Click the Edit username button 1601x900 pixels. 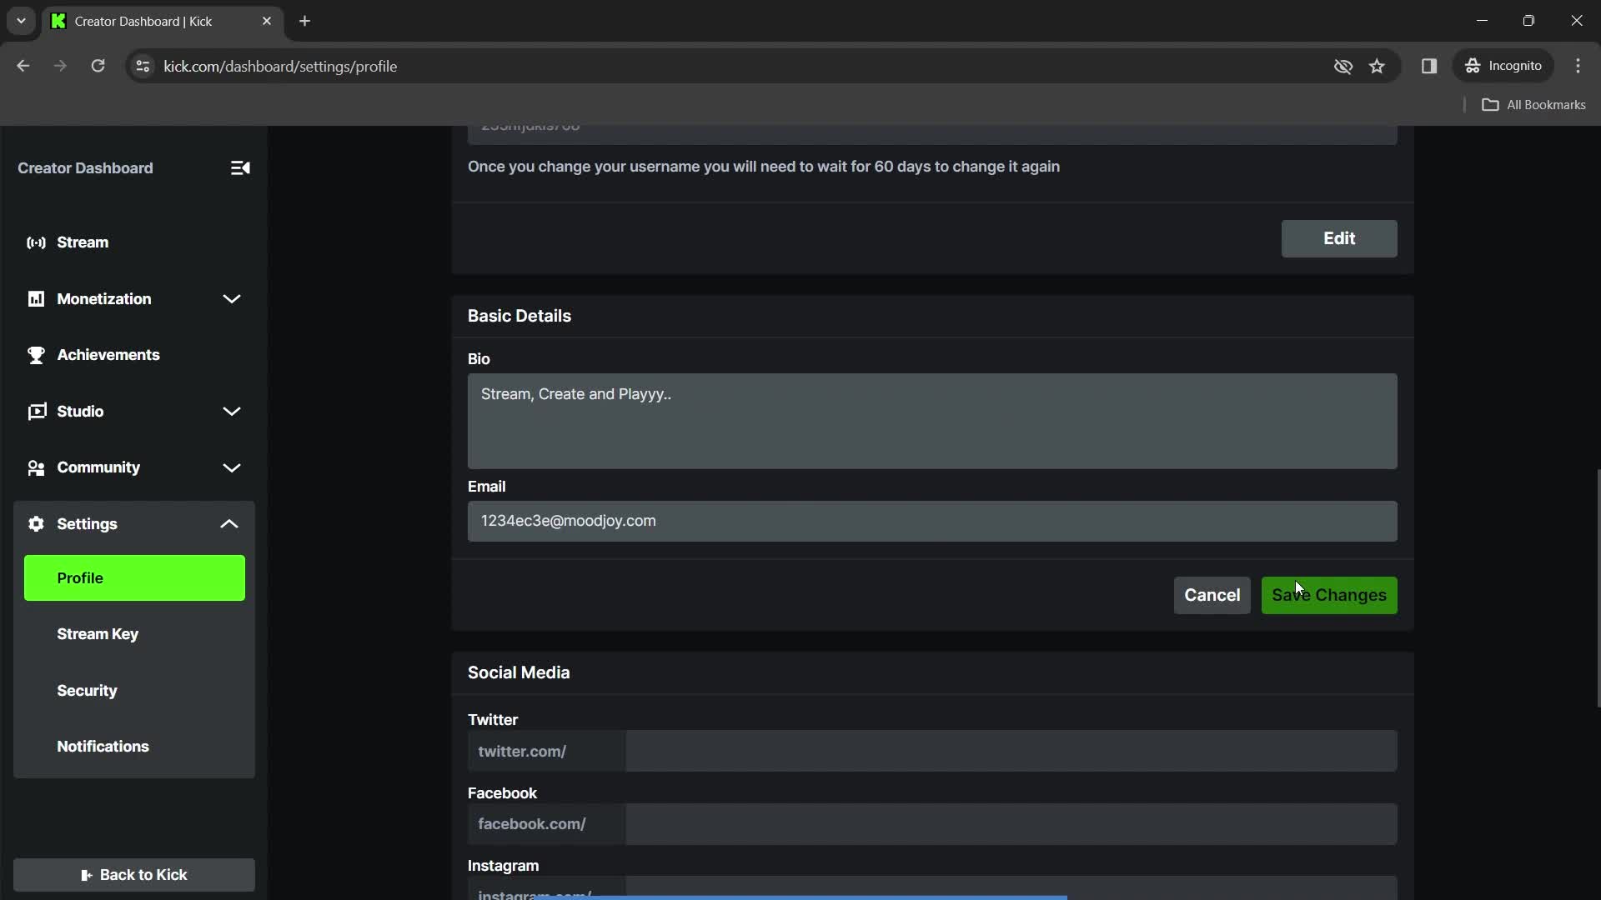click(1339, 237)
